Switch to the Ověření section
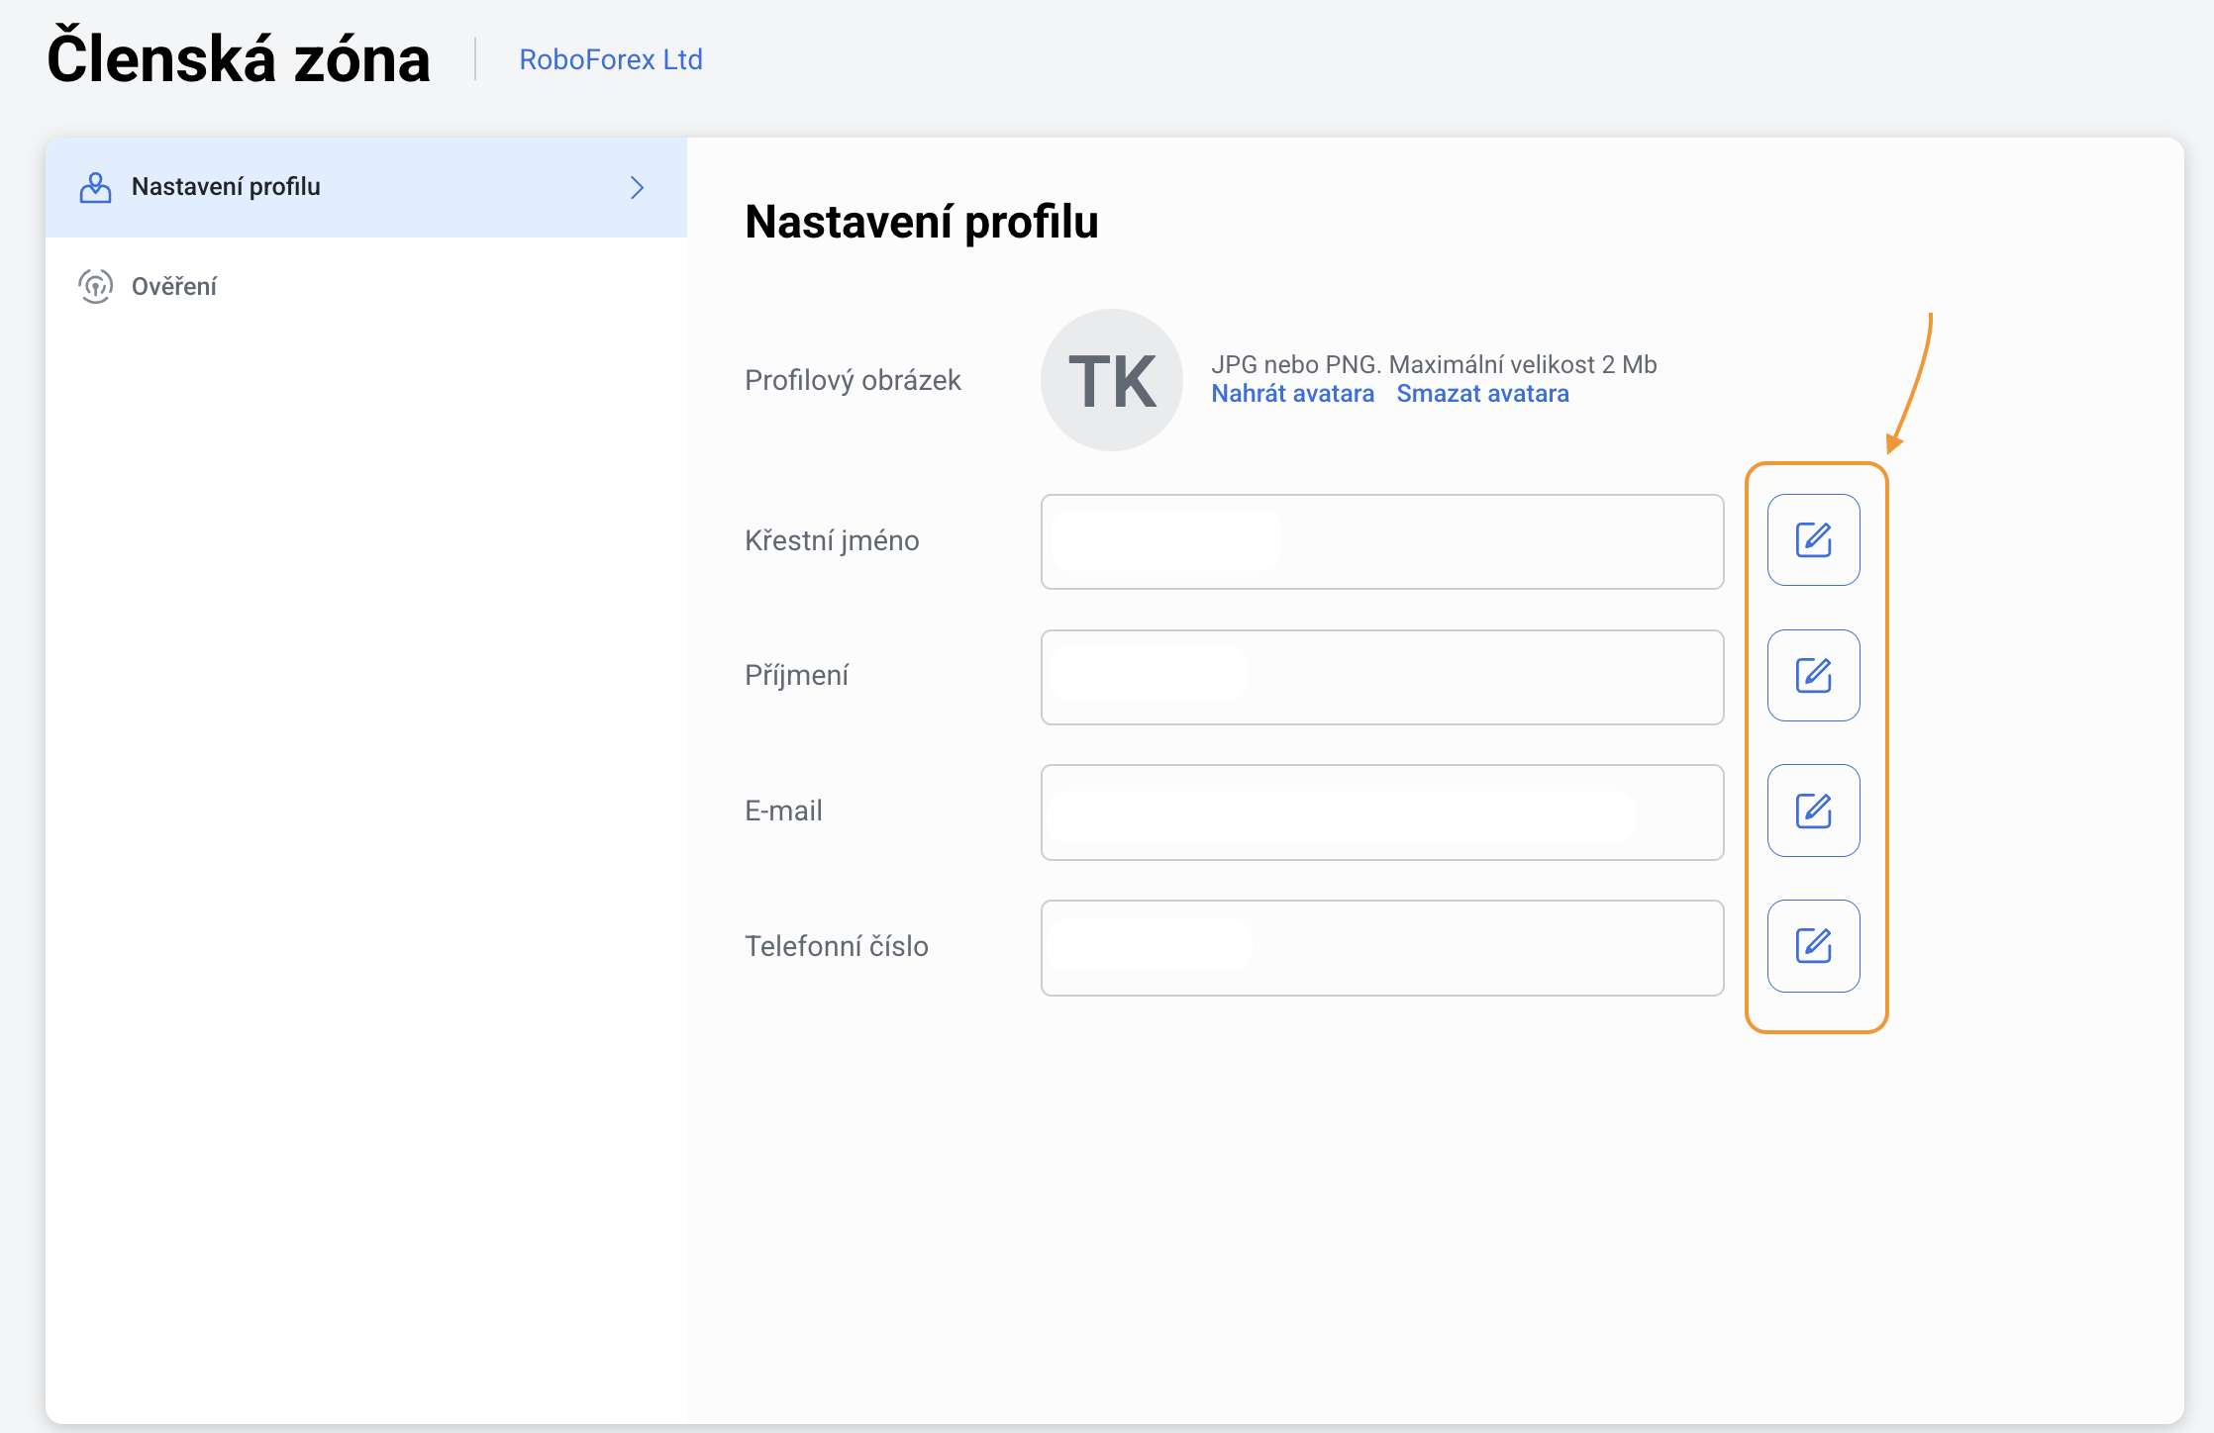 [x=174, y=287]
